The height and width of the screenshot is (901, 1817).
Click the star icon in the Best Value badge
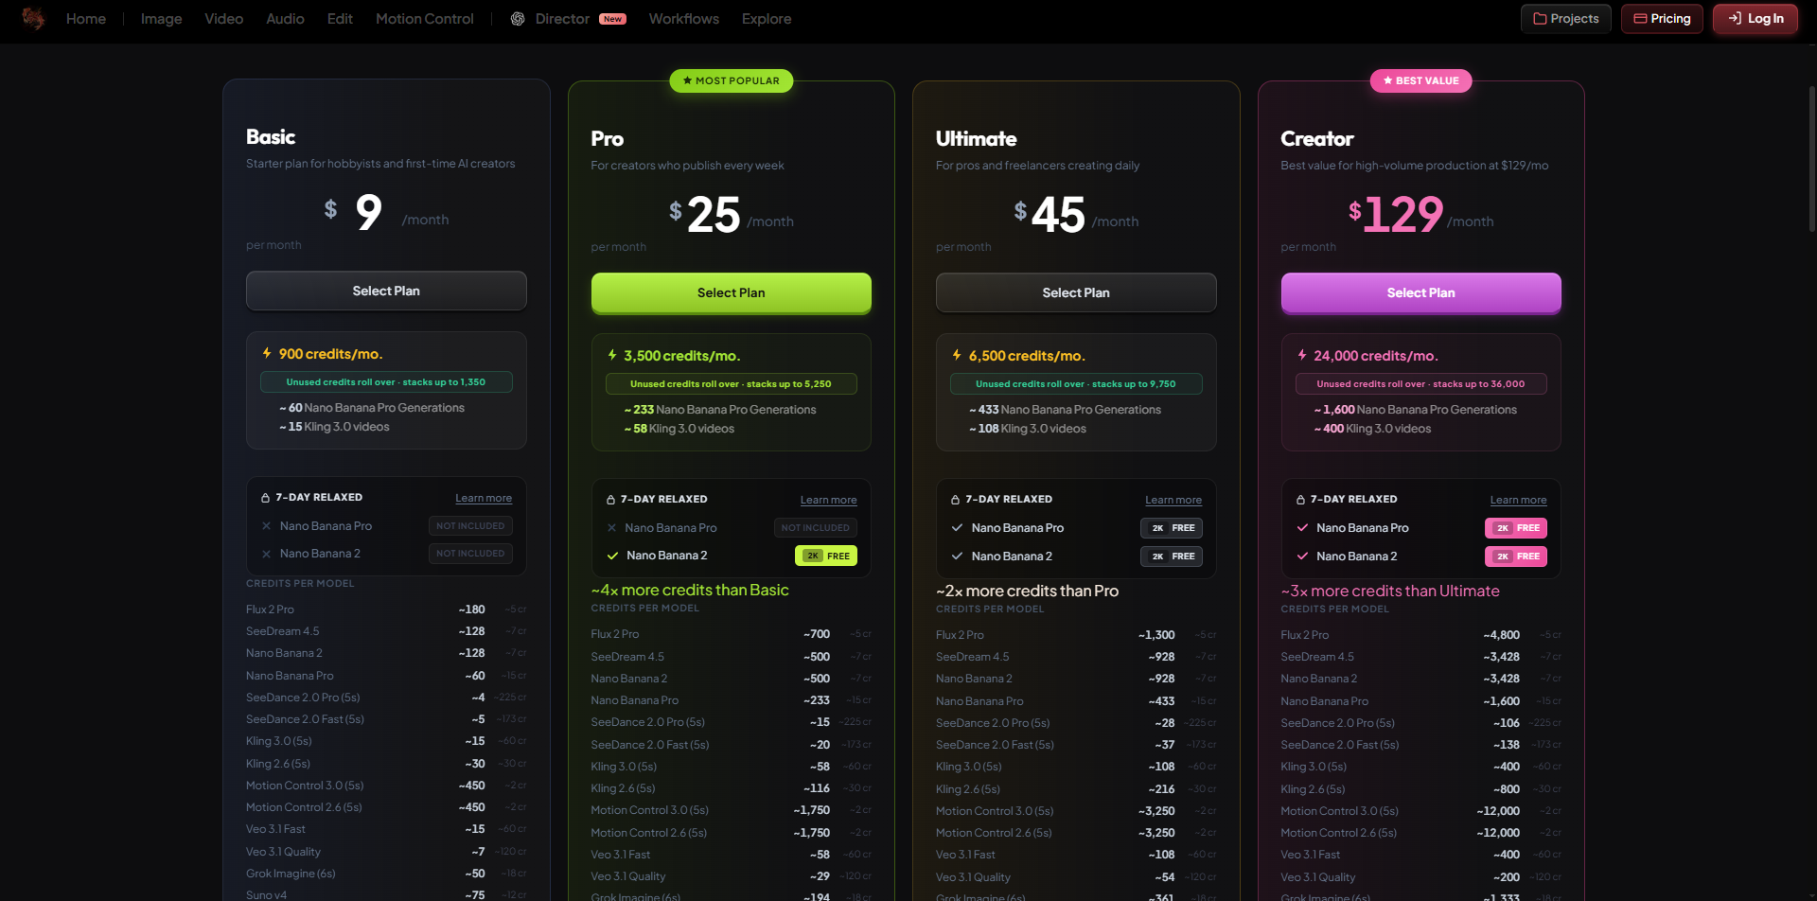pos(1387,81)
